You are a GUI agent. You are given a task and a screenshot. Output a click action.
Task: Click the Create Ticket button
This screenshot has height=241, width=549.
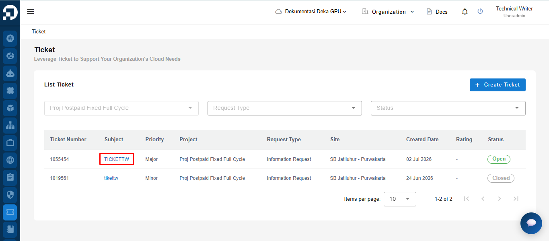tap(498, 84)
